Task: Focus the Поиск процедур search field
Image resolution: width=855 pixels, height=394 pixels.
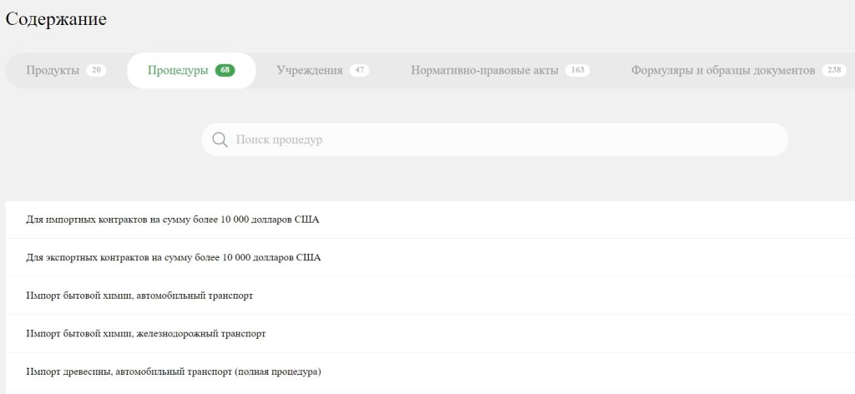Action: (494, 139)
